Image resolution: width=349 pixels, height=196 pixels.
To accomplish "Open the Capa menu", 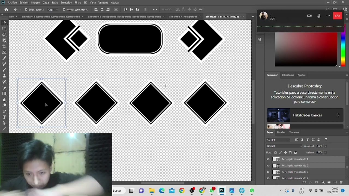I will point(46,2).
